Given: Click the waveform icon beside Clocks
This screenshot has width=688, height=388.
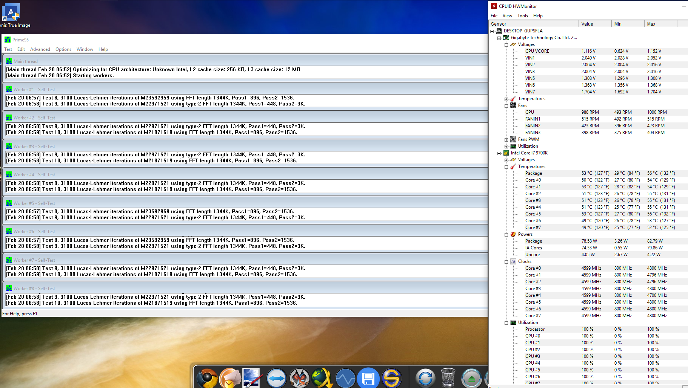Looking at the screenshot, I should tap(513, 261).
